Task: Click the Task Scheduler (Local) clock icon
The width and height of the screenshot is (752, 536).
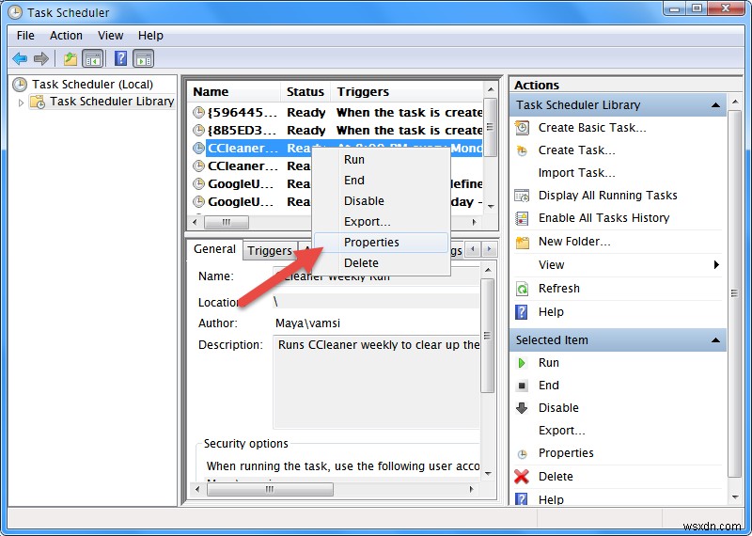Action: (20, 85)
